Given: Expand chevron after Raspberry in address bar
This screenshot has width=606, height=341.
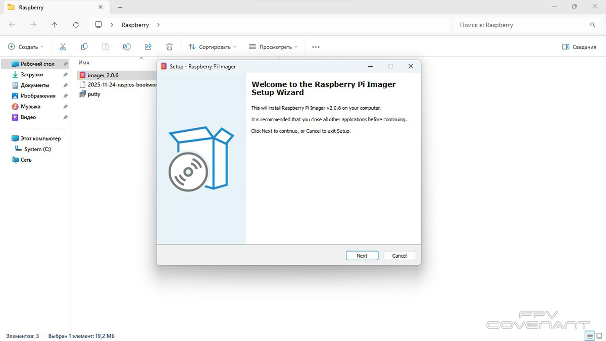Looking at the screenshot, I should point(158,25).
